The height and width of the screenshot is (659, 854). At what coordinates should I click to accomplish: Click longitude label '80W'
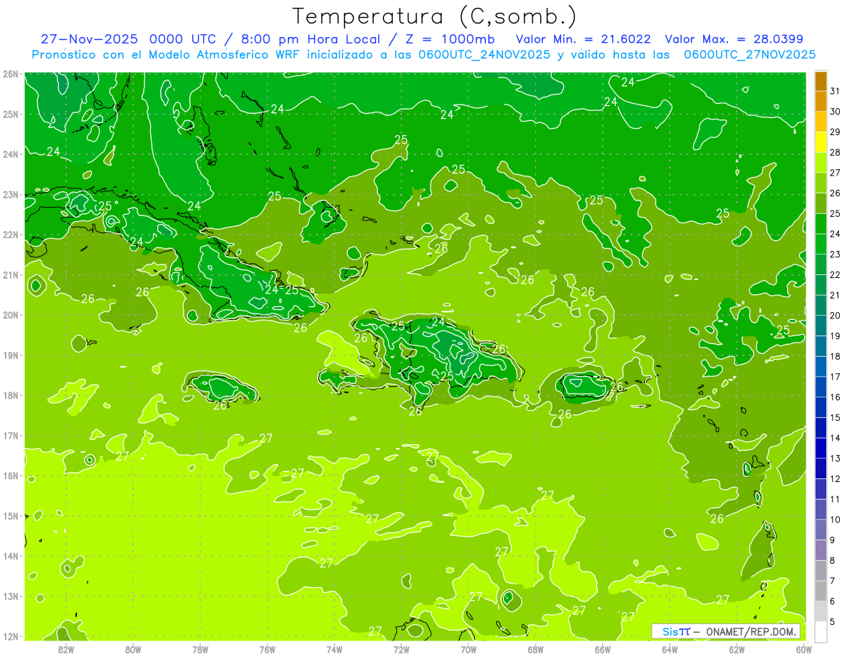click(133, 649)
